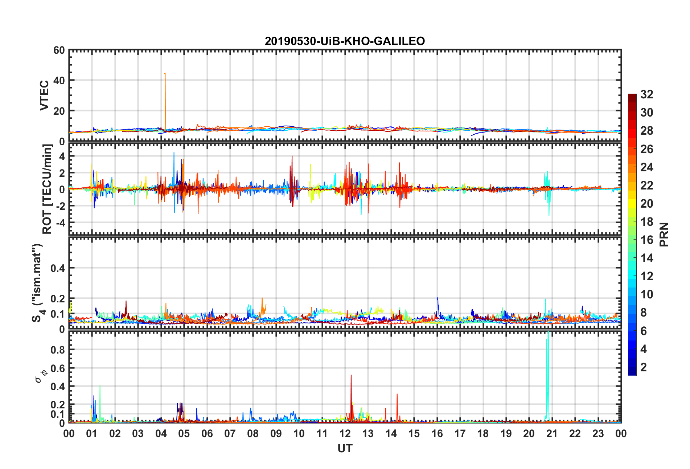The width and height of the screenshot is (690, 469).
Task: Click the sigma-phi y-axis label
Action: pos(41,376)
